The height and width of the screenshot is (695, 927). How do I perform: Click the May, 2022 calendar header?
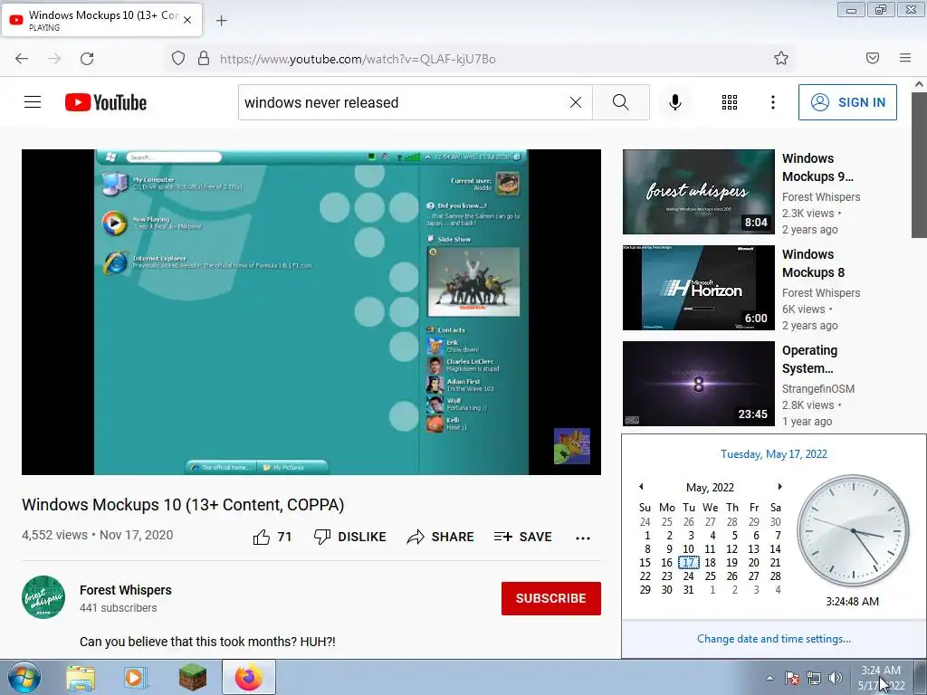710,487
